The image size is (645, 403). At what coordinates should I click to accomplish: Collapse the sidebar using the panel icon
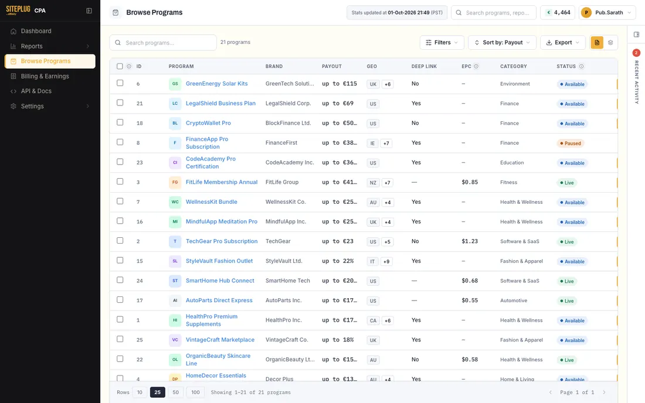pos(89,11)
